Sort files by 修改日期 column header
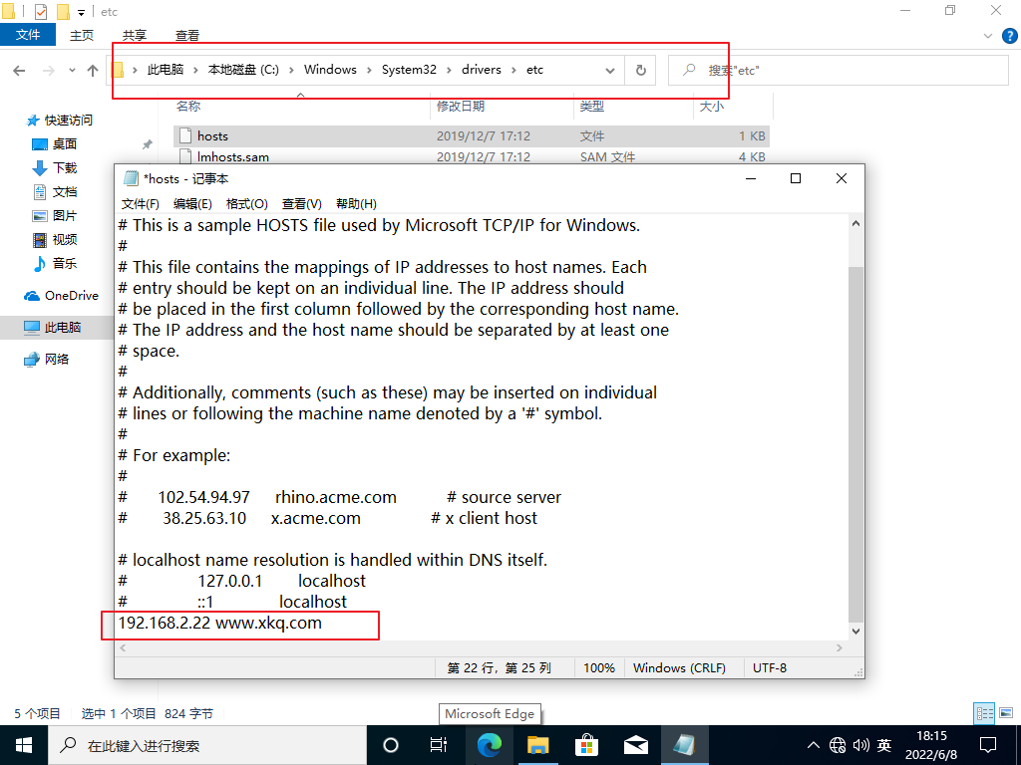1021x765 pixels. pos(461,106)
